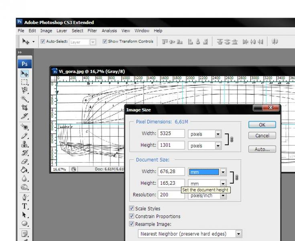This screenshot has width=295, height=241.
Task: Click Align Right Edges icon
Action: (205, 42)
